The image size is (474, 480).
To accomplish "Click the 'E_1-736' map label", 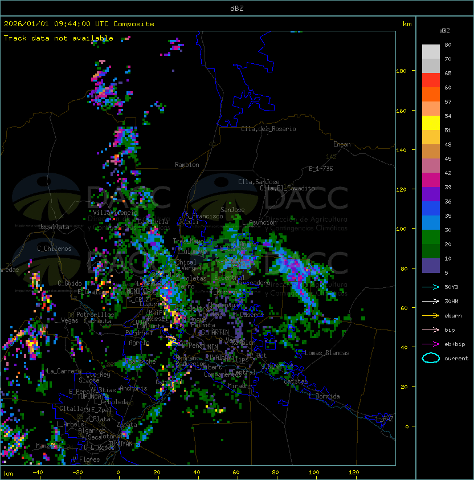I will tap(321, 169).
